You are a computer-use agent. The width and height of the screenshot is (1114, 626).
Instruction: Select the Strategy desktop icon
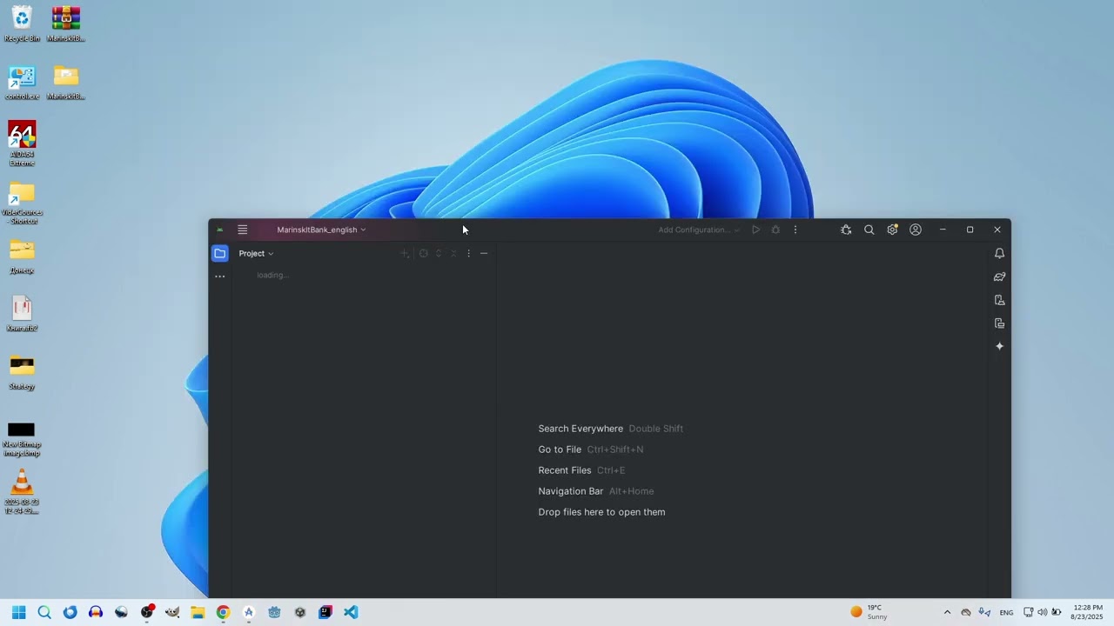pos(22,371)
